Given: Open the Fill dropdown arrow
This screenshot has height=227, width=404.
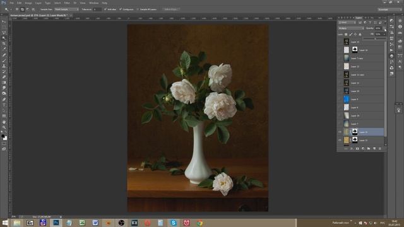Looking at the screenshot, I should pos(384,34).
